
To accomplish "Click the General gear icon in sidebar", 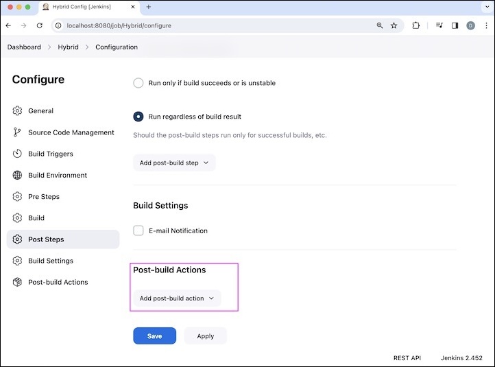I will 17,111.
